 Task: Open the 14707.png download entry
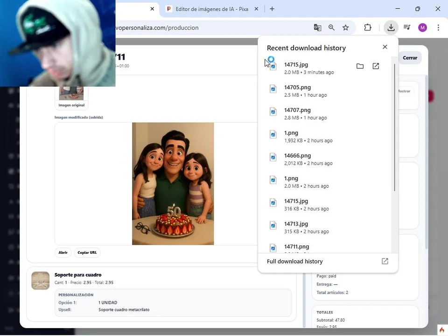[x=325, y=114]
